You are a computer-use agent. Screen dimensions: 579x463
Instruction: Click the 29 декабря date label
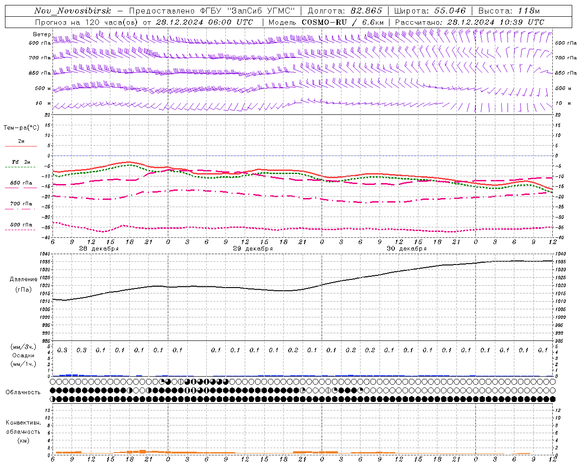(253, 248)
